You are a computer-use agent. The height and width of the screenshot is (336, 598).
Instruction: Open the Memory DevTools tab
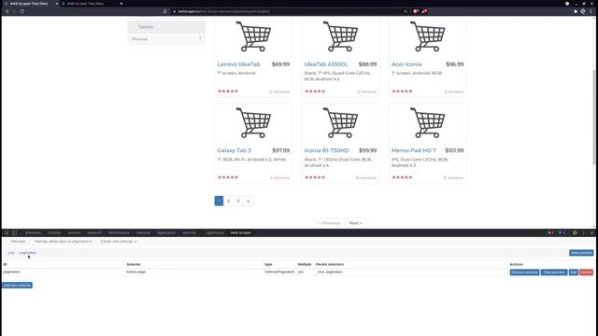pyautogui.click(x=143, y=232)
